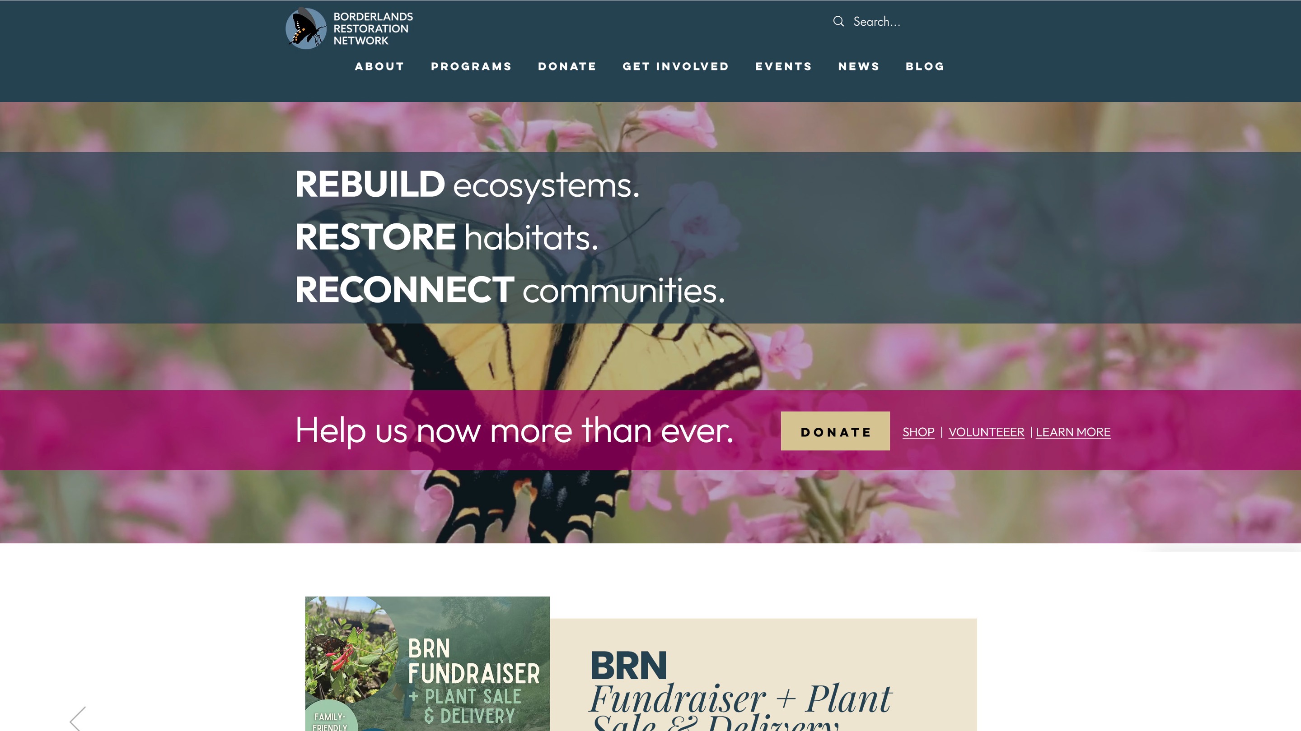Follow the LEARN MORE link
Screen dimensions: 1301x731
[1073, 432]
